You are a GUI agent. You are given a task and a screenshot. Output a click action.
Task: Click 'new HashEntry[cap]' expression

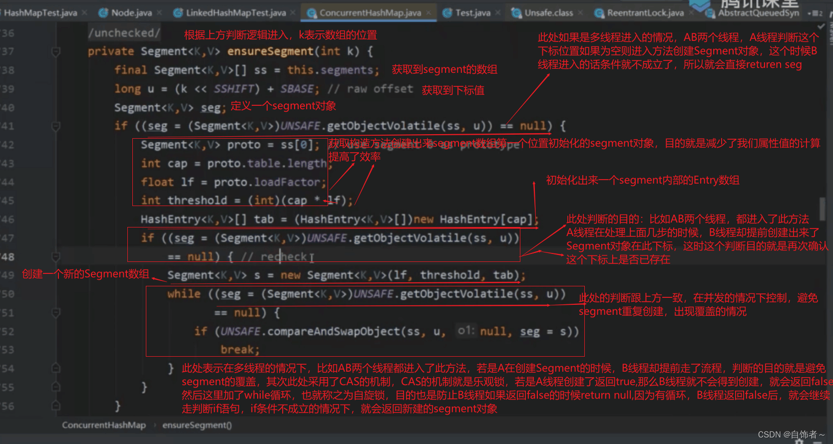(x=473, y=220)
